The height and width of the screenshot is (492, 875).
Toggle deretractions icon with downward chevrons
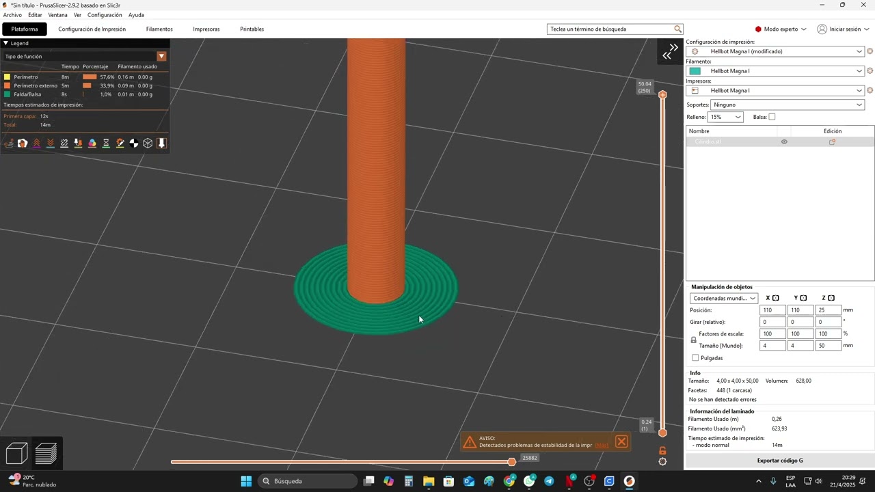coord(51,143)
